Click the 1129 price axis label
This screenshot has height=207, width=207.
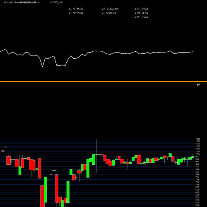(x=198, y=141)
